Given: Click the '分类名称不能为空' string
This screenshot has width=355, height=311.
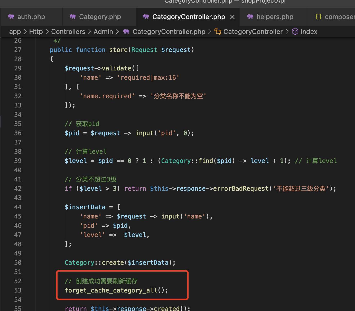Looking at the screenshot, I should 178,96.
